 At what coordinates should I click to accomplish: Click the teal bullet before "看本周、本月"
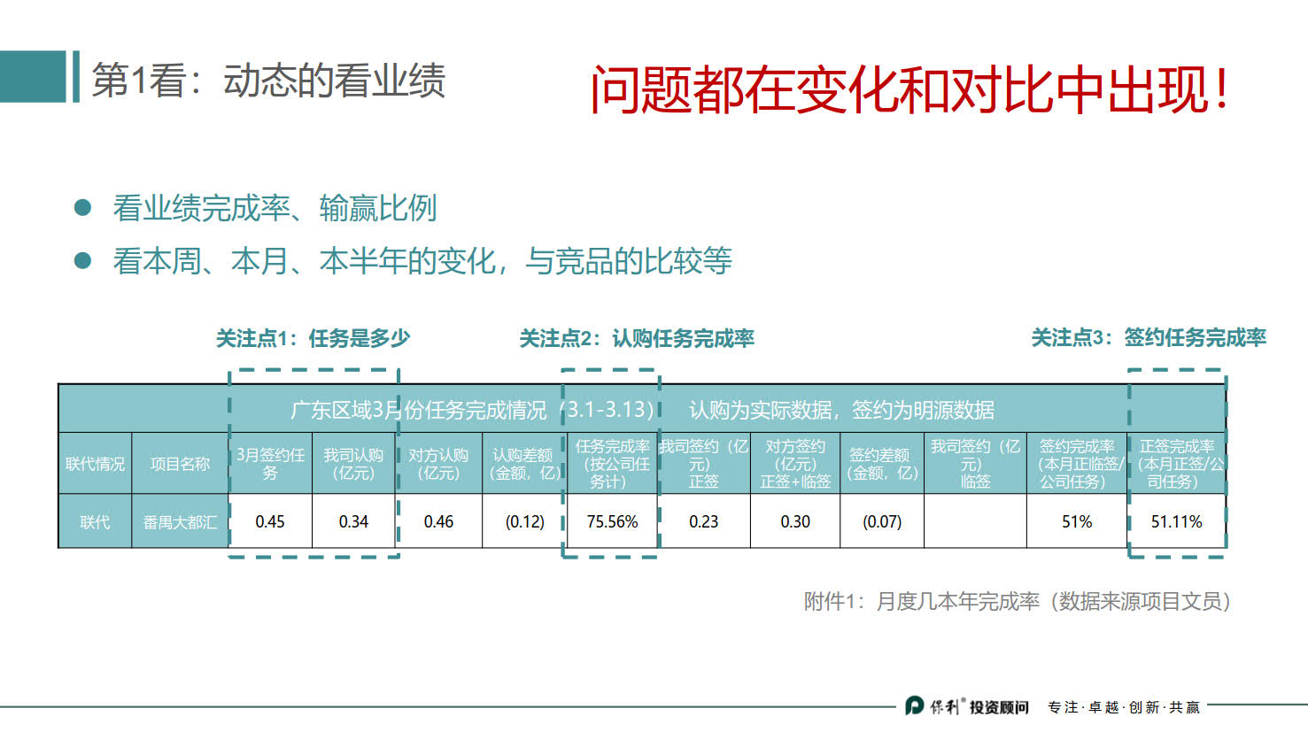82,258
